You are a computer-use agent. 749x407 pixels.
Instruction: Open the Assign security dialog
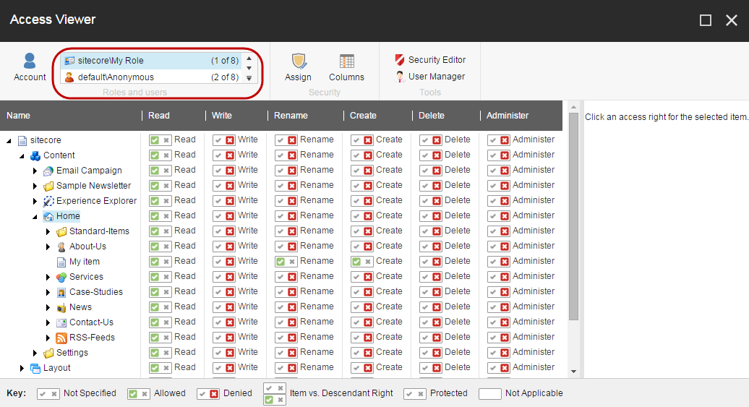298,67
